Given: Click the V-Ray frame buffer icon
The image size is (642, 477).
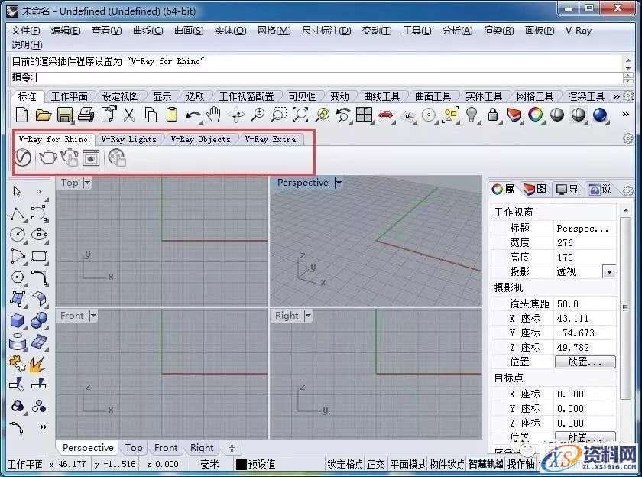Looking at the screenshot, I should click(x=90, y=158).
